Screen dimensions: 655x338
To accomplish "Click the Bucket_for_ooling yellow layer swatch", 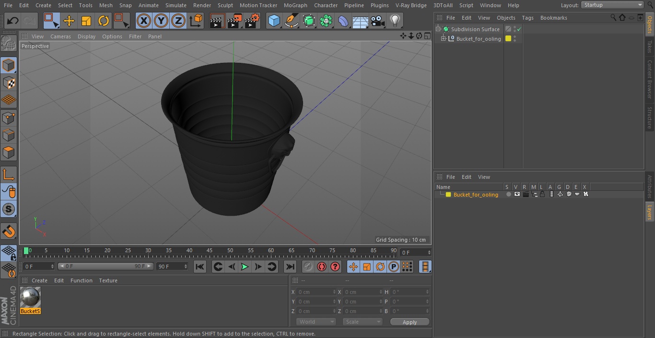I will (x=508, y=39).
